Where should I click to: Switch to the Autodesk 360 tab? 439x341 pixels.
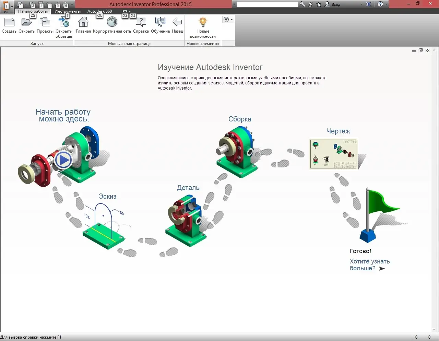99,11
